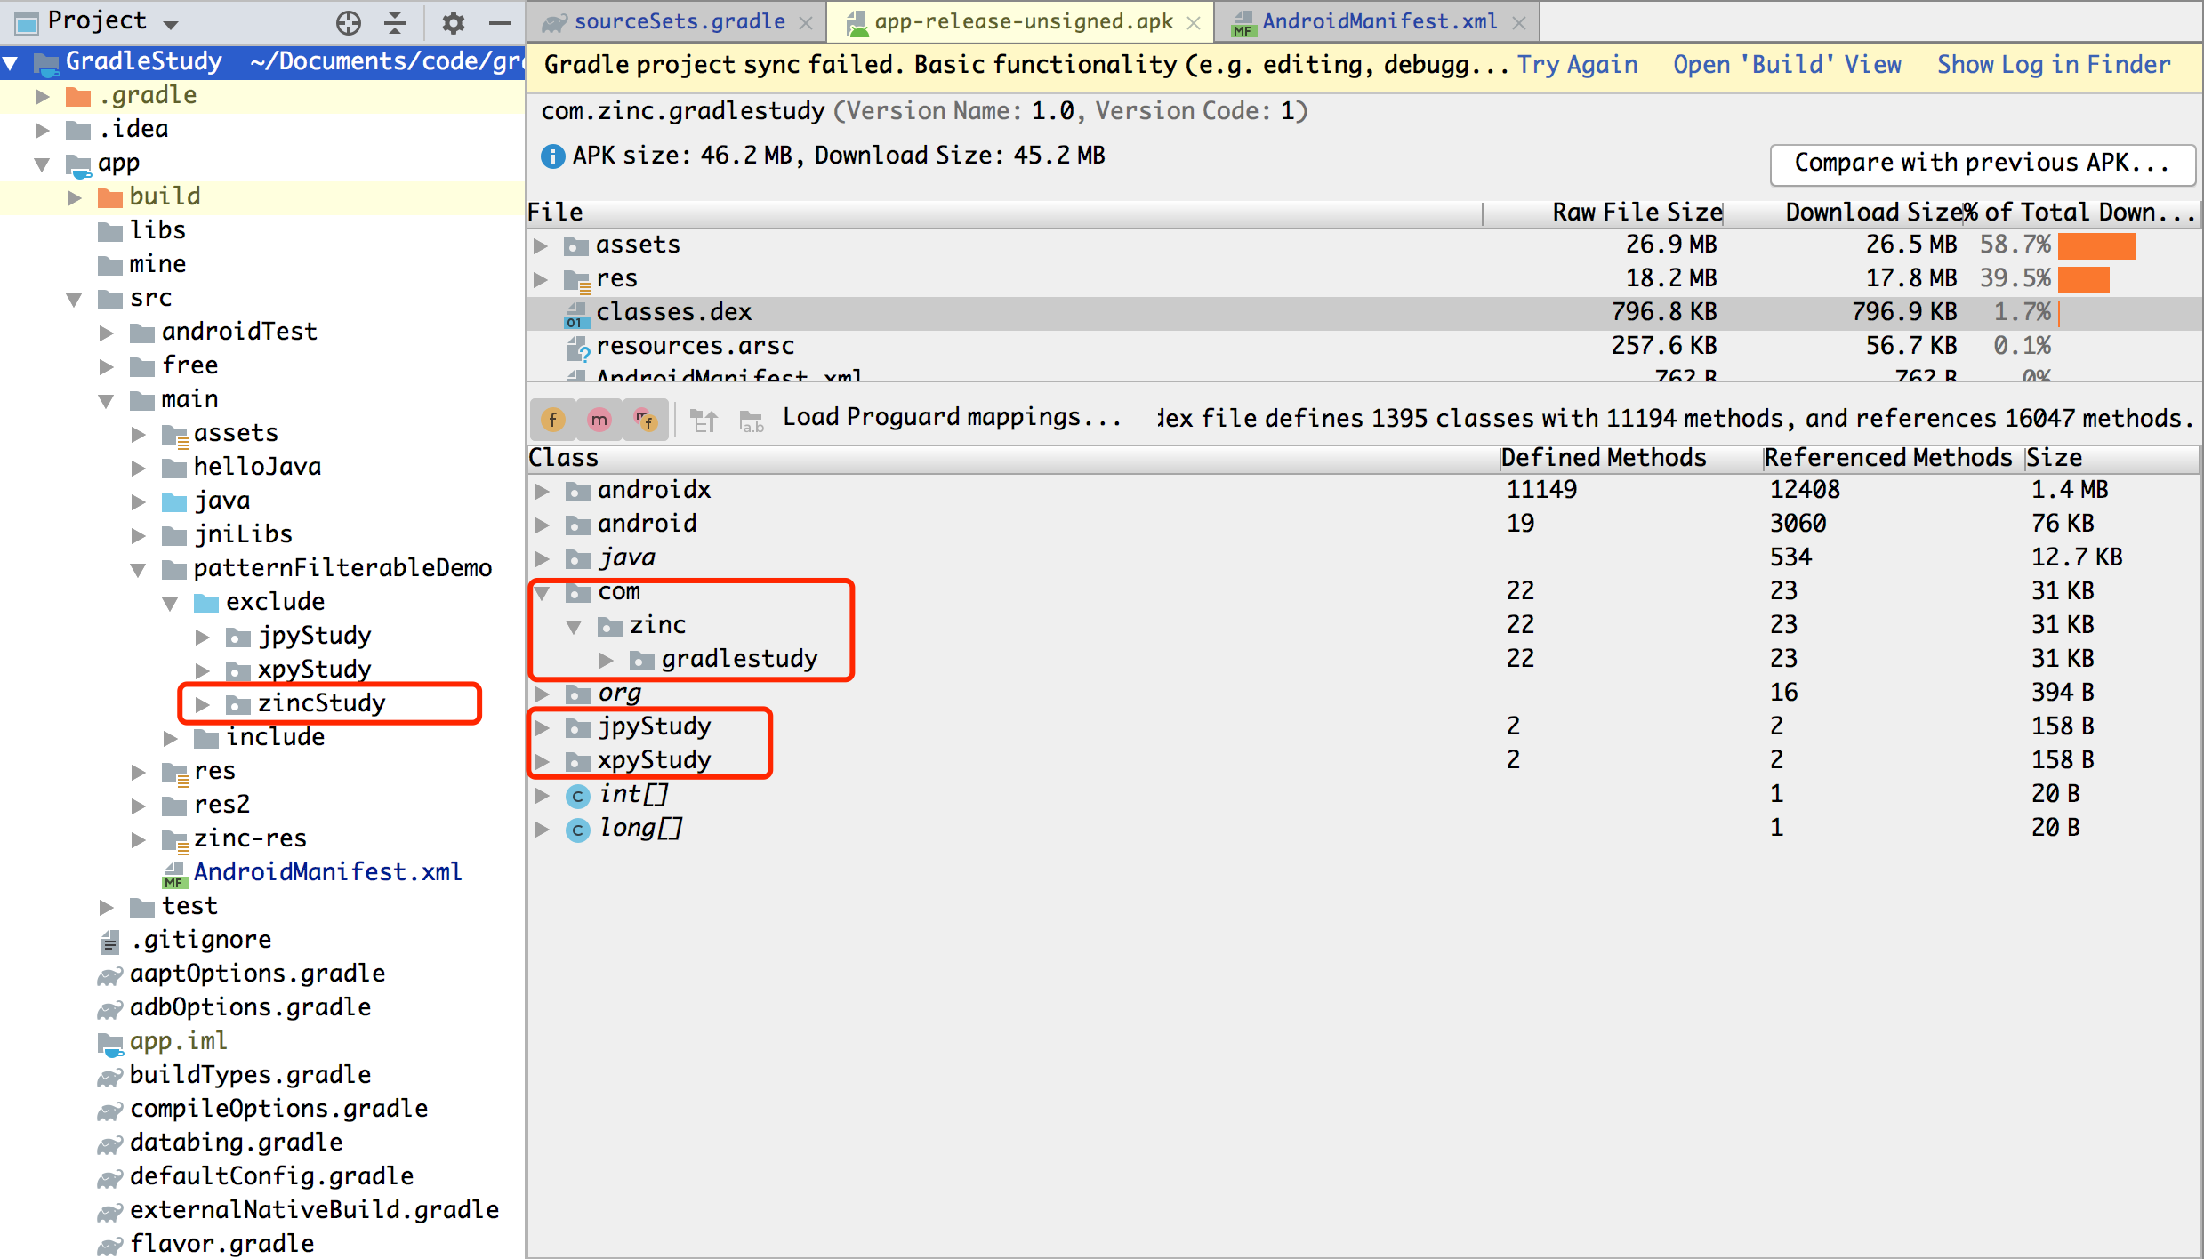Click Try Again to resync the Gradle project
Screen dimensions: 2204x1259
(x=1576, y=64)
